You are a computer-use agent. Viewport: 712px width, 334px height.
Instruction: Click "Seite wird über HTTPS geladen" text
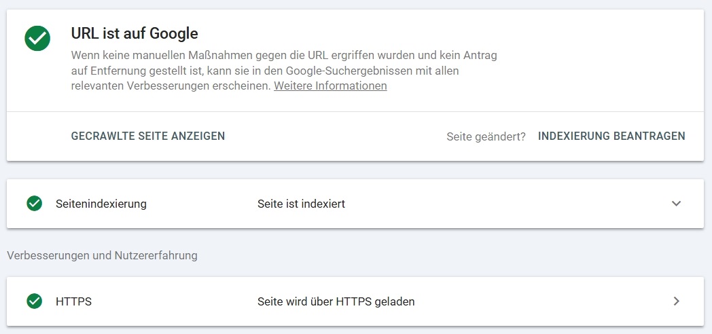click(336, 301)
